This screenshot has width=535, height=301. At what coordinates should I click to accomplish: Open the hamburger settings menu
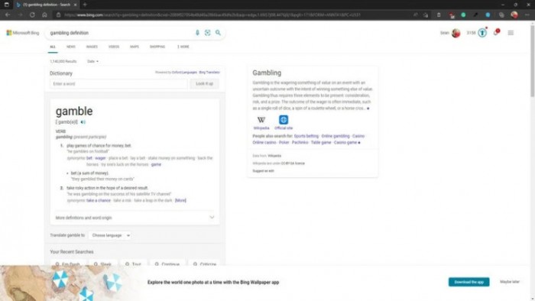(511, 33)
